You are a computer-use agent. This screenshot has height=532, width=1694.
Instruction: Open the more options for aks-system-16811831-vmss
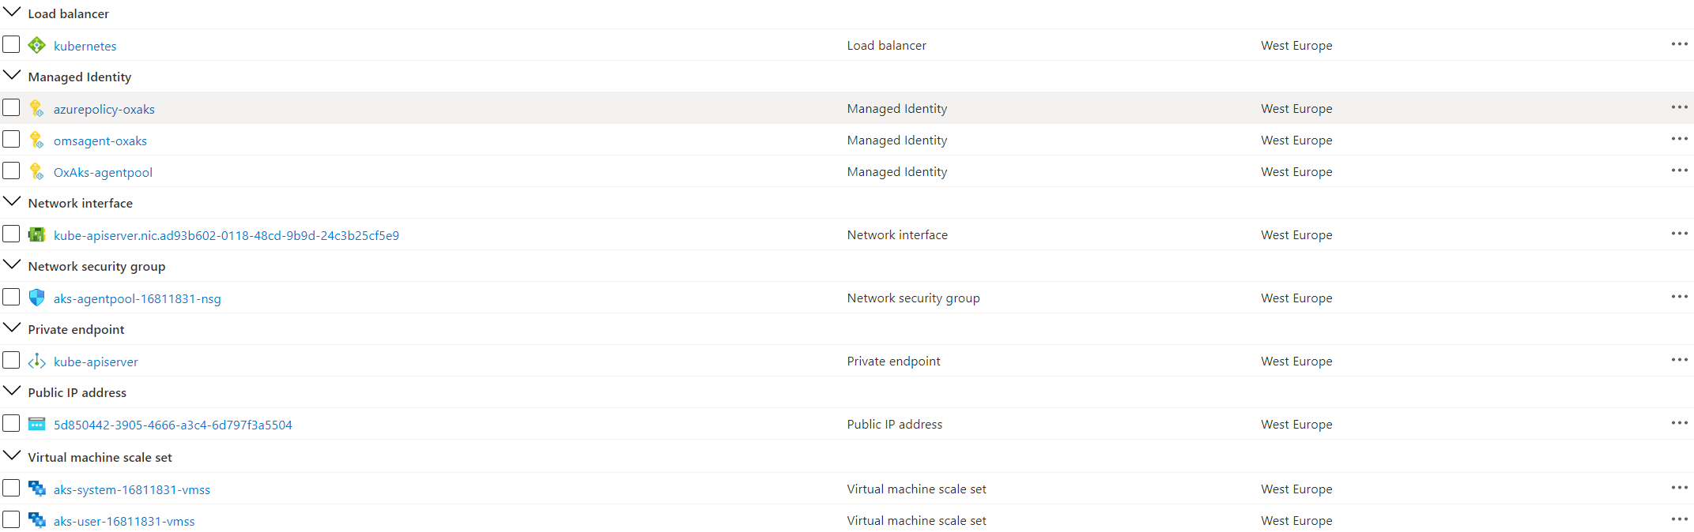(1679, 488)
